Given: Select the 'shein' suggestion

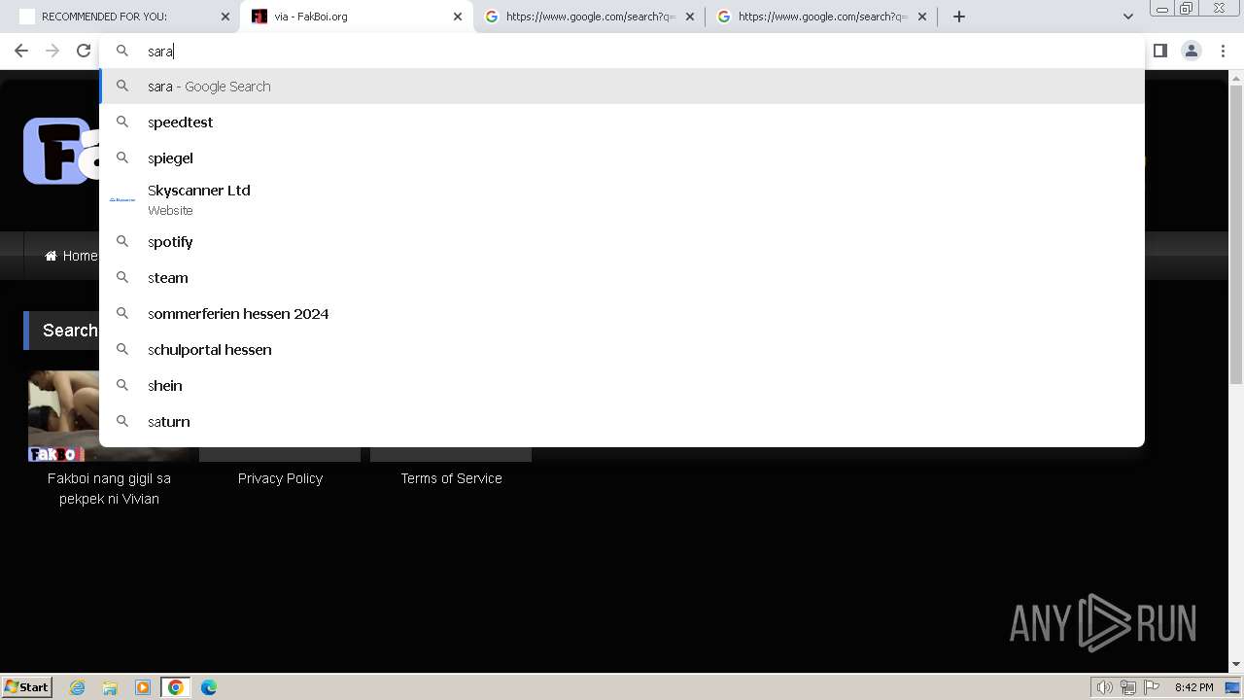Looking at the screenshot, I should point(622,386).
